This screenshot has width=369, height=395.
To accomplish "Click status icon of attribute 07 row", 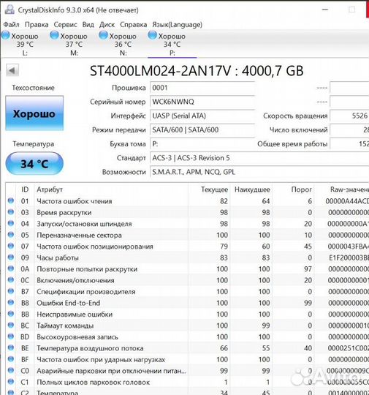I will [11, 246].
